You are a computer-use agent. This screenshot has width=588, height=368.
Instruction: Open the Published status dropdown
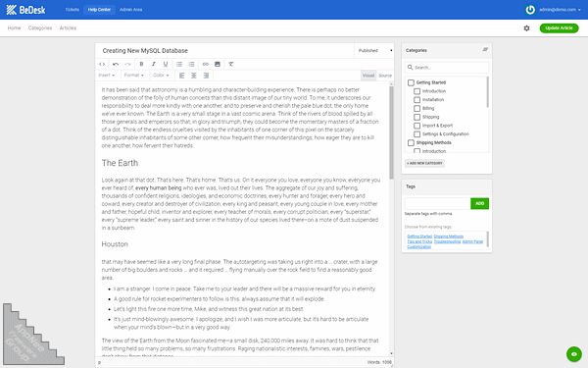374,51
